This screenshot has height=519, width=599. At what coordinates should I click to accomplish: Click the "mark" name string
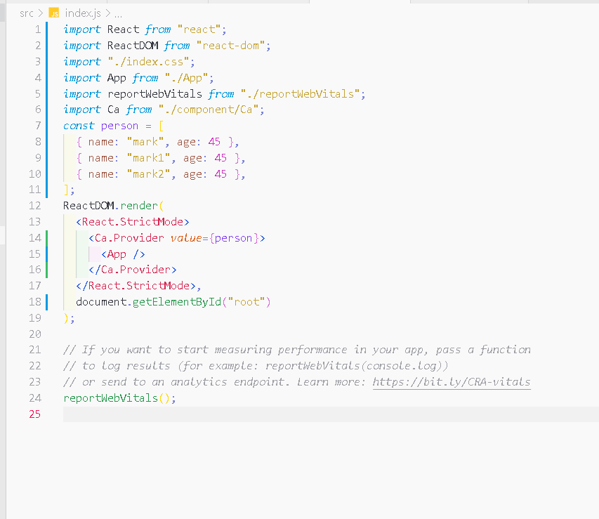[x=145, y=142]
